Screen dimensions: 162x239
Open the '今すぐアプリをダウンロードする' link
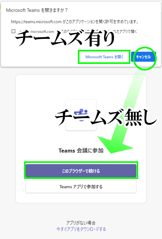[81, 229]
